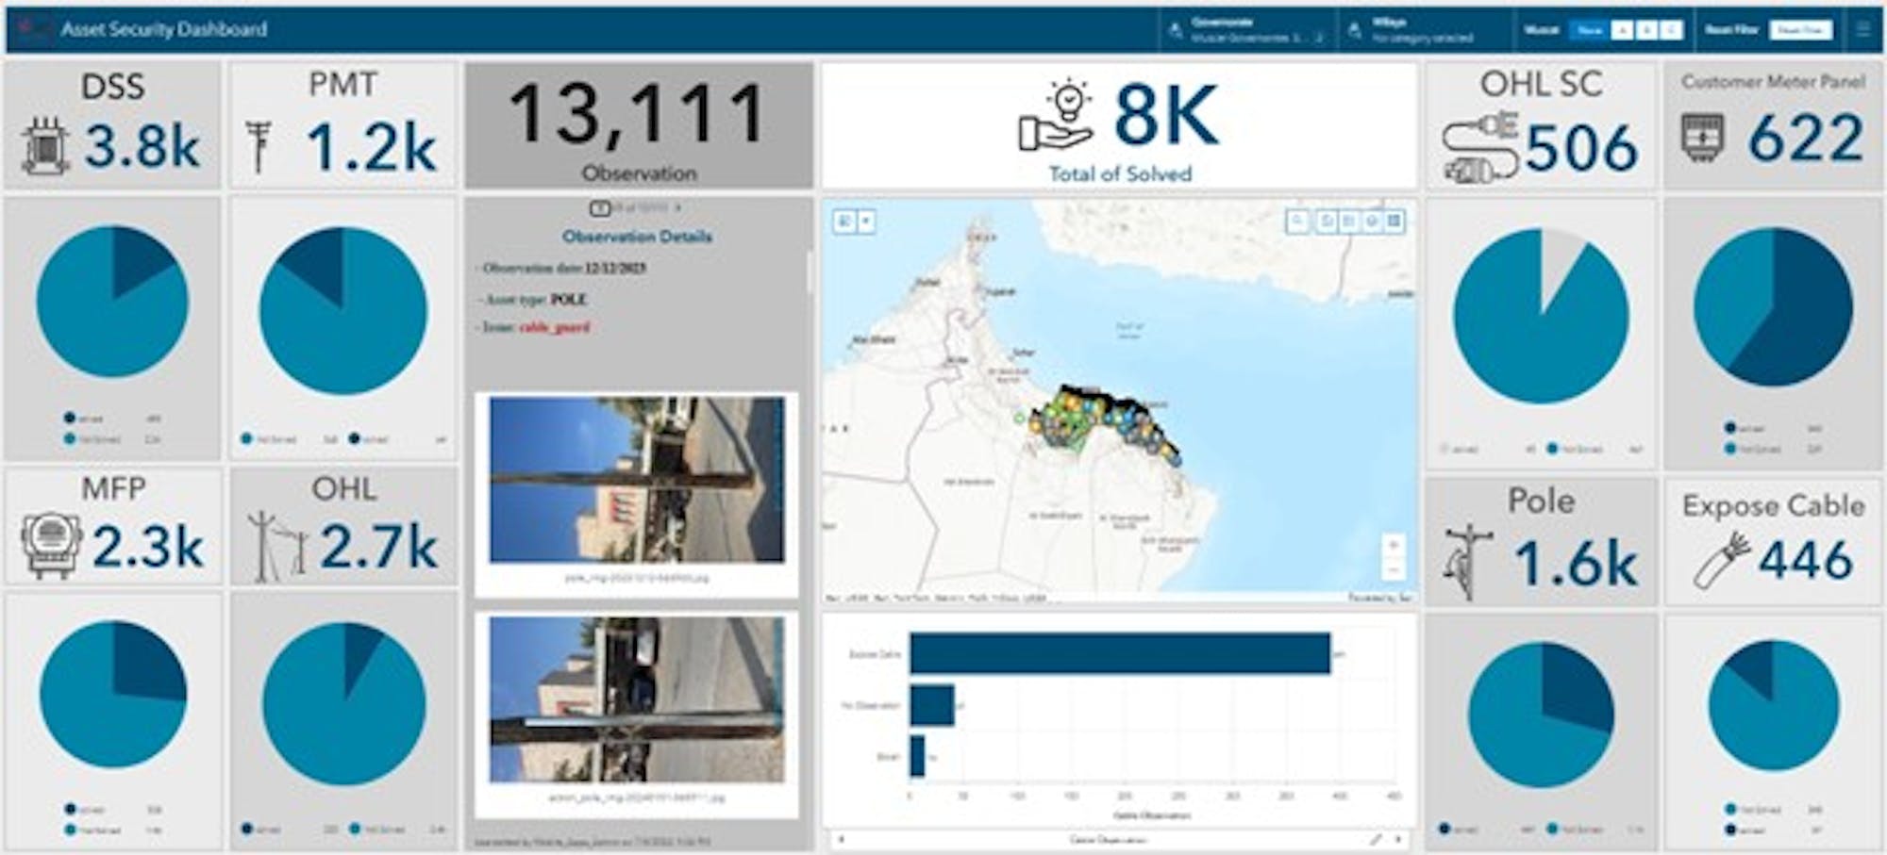Expand the map selection tool dropdown arrow
This screenshot has height=855, width=1887.
866,222
